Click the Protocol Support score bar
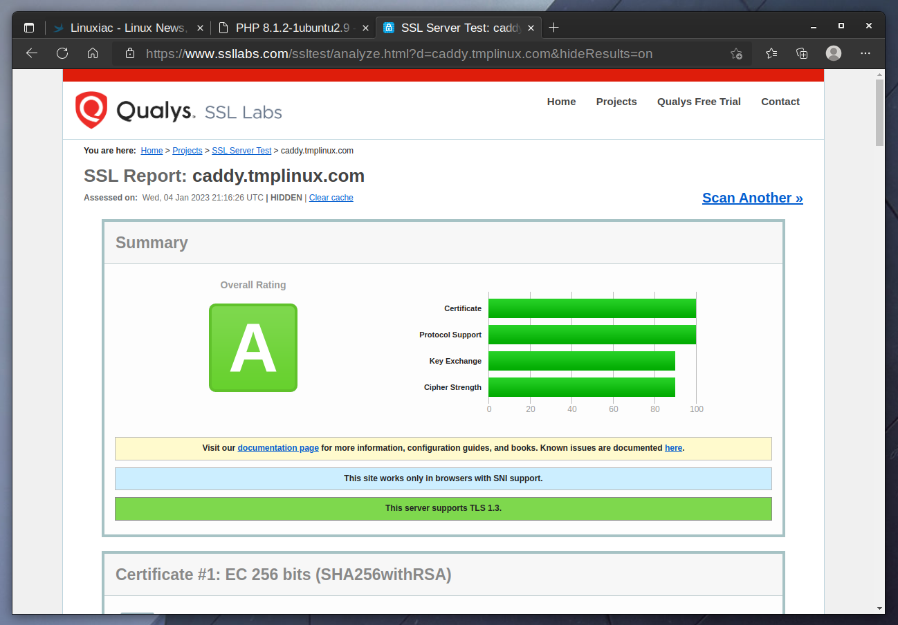898x625 pixels. [592, 335]
